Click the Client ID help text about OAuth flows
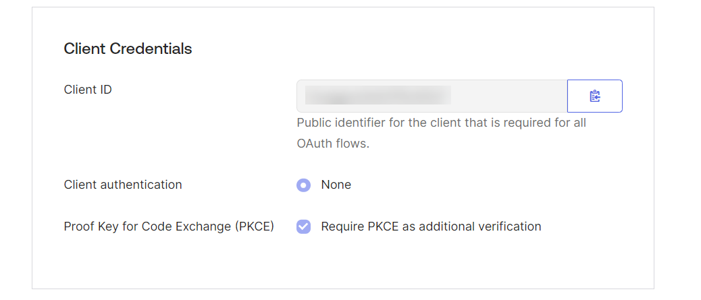Image resolution: width=701 pixels, height=300 pixels. (x=441, y=133)
